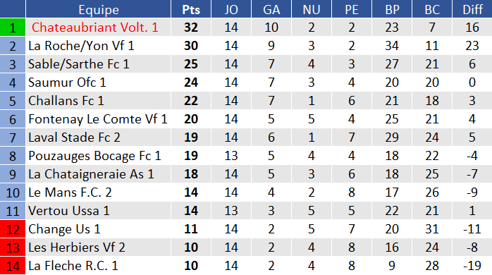Select La Roche/Yon Vf 1 team
The height and width of the screenshot is (275, 492).
pos(81,46)
